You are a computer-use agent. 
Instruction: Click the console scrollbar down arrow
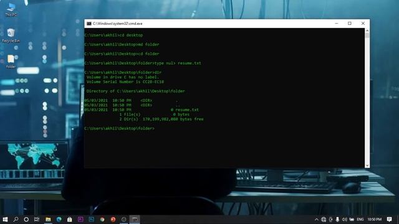tap(367, 166)
